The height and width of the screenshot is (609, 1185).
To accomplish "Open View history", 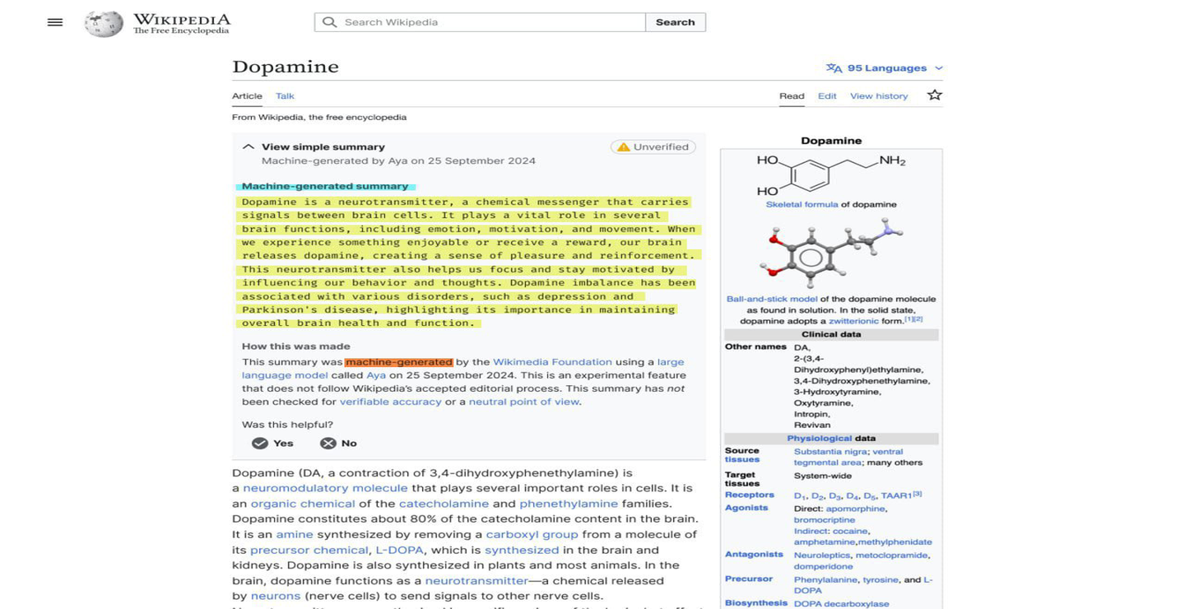I will [x=879, y=96].
